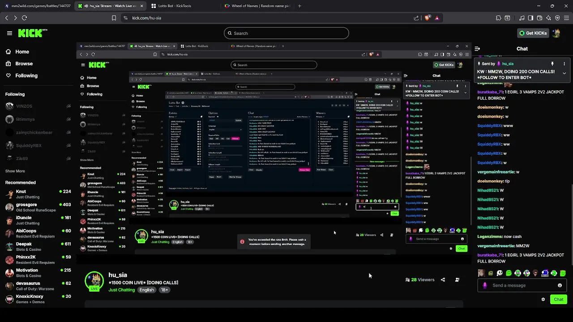Click hu_sia streamer avatar with LIVE badge
Viewport: 573px width, 322px height.
coord(94,282)
